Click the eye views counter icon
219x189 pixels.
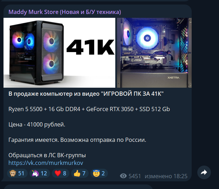click(x=123, y=176)
